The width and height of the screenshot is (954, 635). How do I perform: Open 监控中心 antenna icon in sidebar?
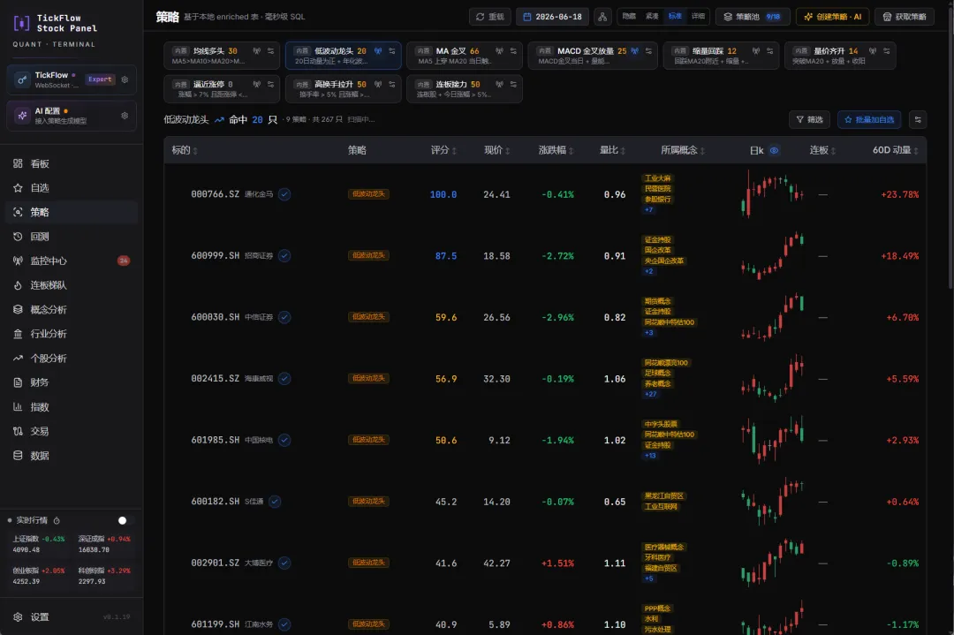click(x=18, y=261)
